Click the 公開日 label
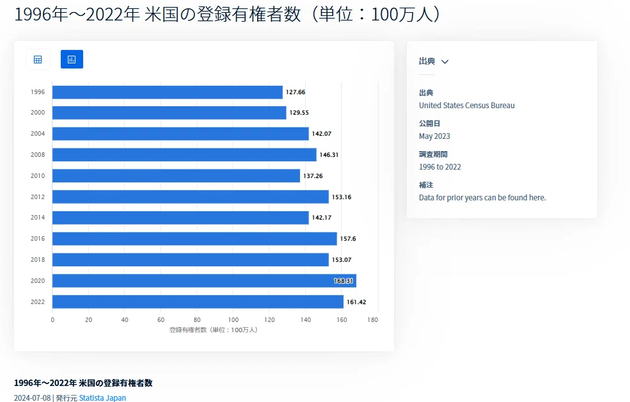Screen dimensions: 630x402 430,124
